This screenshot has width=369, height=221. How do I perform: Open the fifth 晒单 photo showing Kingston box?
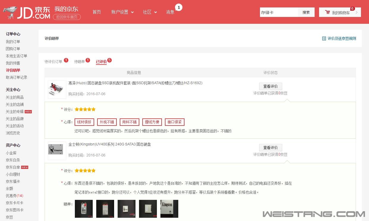(x=169, y=209)
